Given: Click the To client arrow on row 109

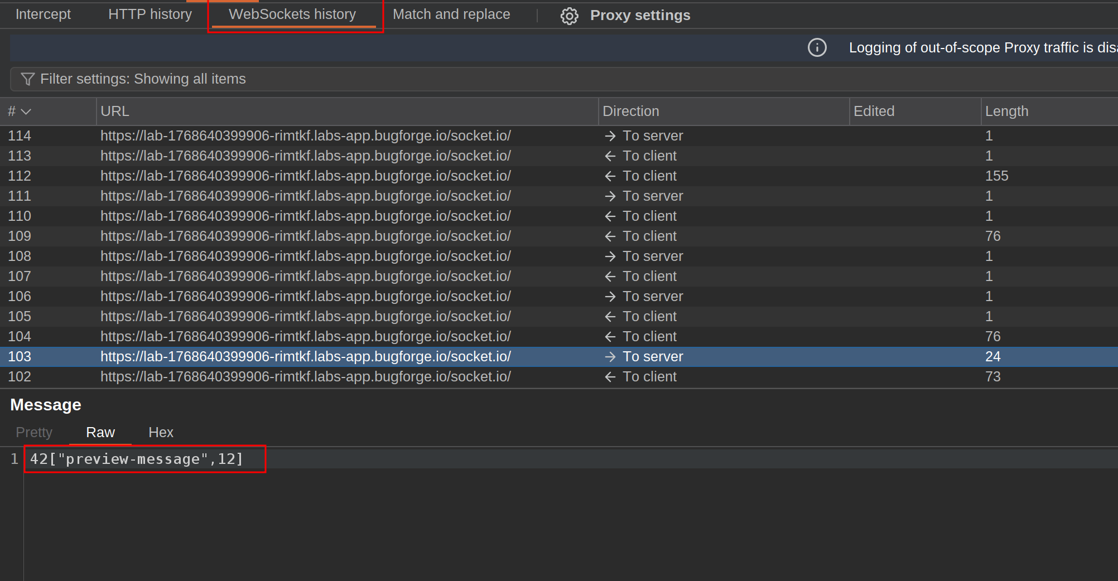Looking at the screenshot, I should coord(610,236).
